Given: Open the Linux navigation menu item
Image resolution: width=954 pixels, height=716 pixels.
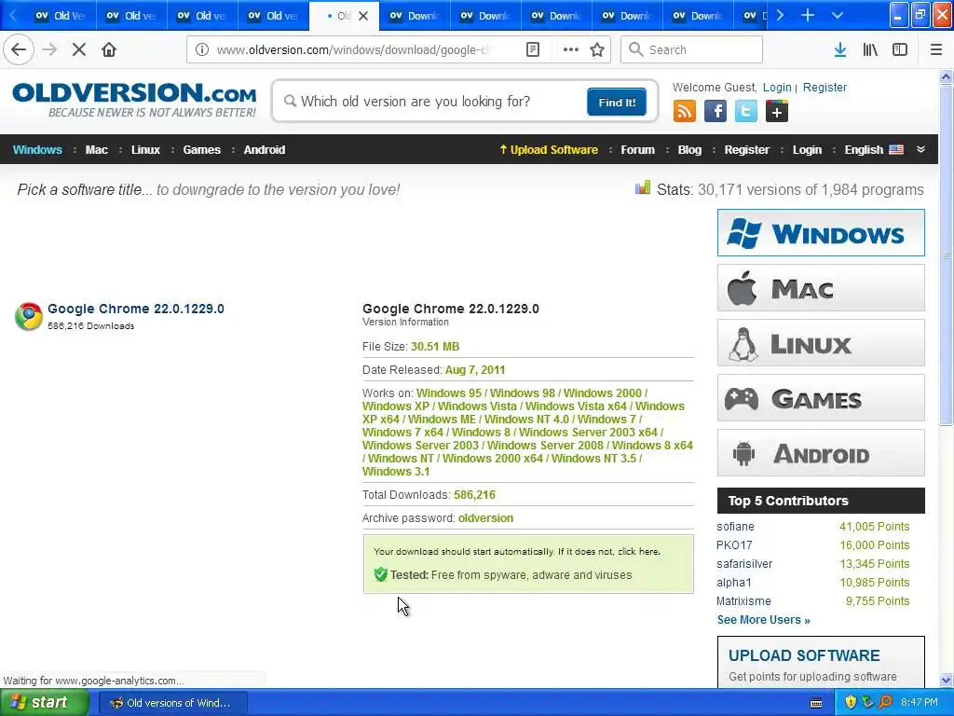Looking at the screenshot, I should [x=146, y=150].
